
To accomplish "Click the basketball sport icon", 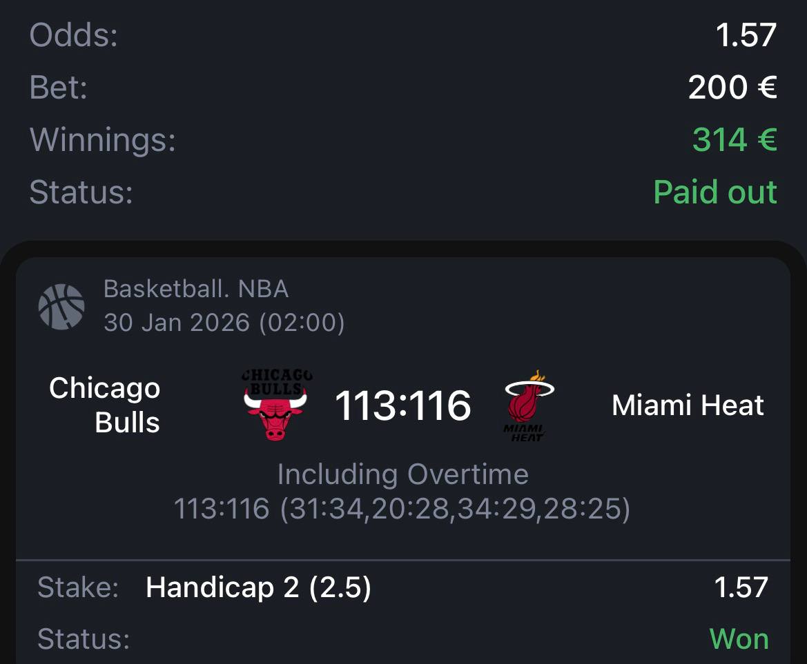I will 61,305.
